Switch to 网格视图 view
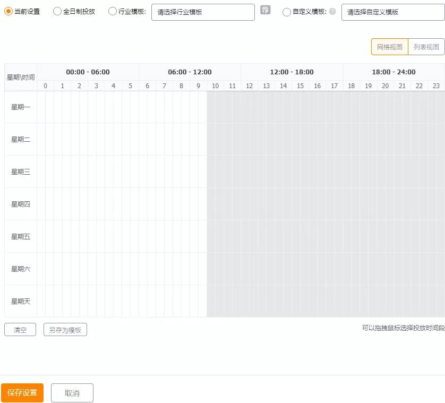 390,46
